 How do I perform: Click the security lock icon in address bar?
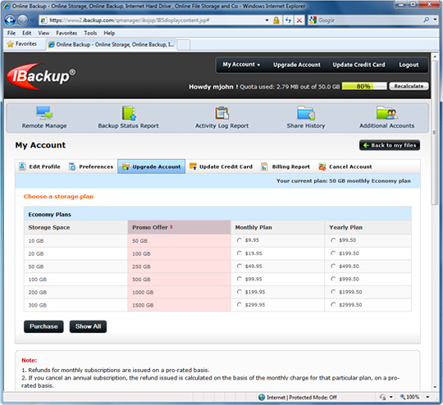(276, 20)
